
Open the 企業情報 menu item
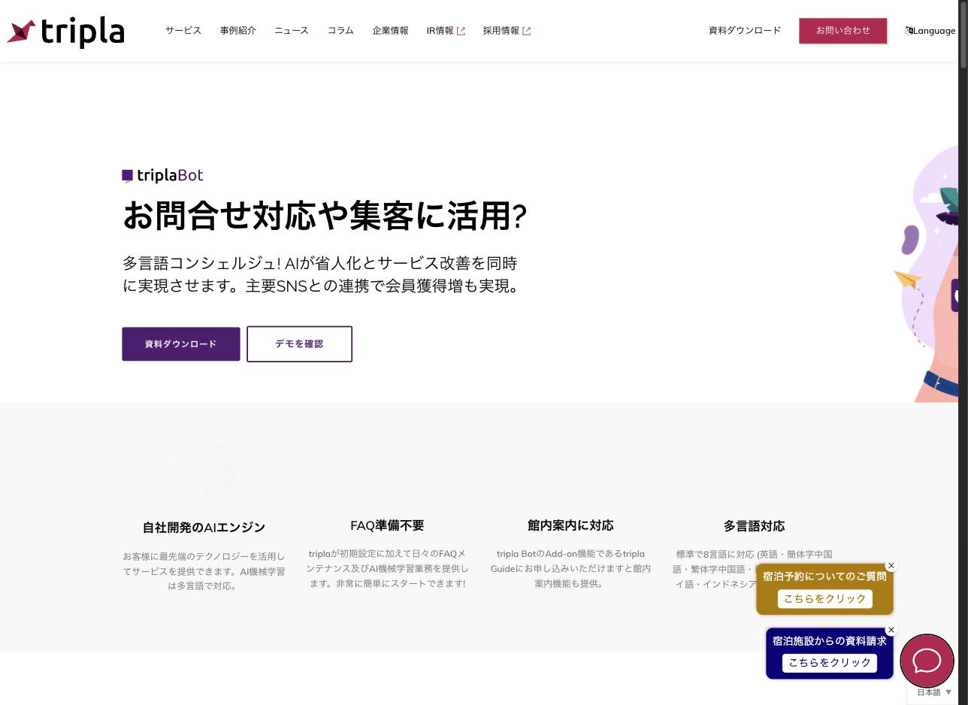pyautogui.click(x=390, y=31)
